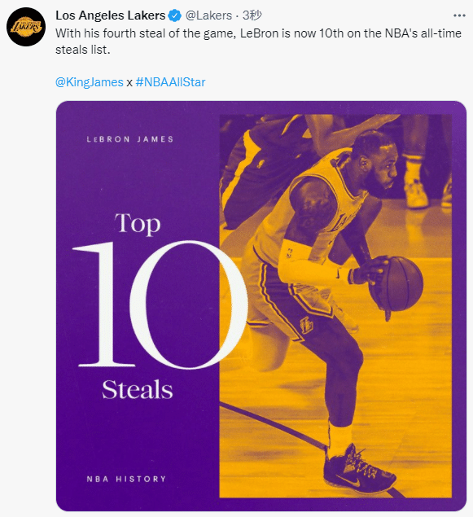This screenshot has width=473, height=517.
Task: Open the @Lakers handle link
Action: [208, 15]
